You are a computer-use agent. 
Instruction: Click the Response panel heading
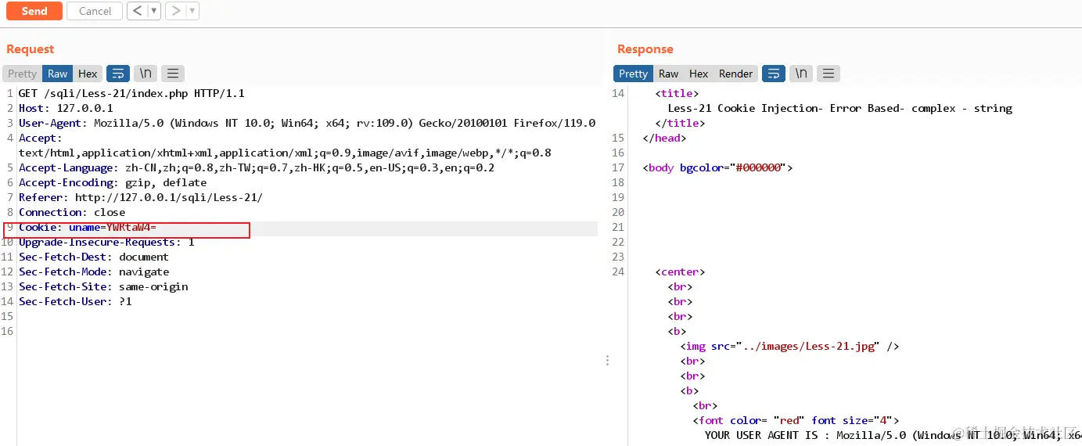(645, 49)
